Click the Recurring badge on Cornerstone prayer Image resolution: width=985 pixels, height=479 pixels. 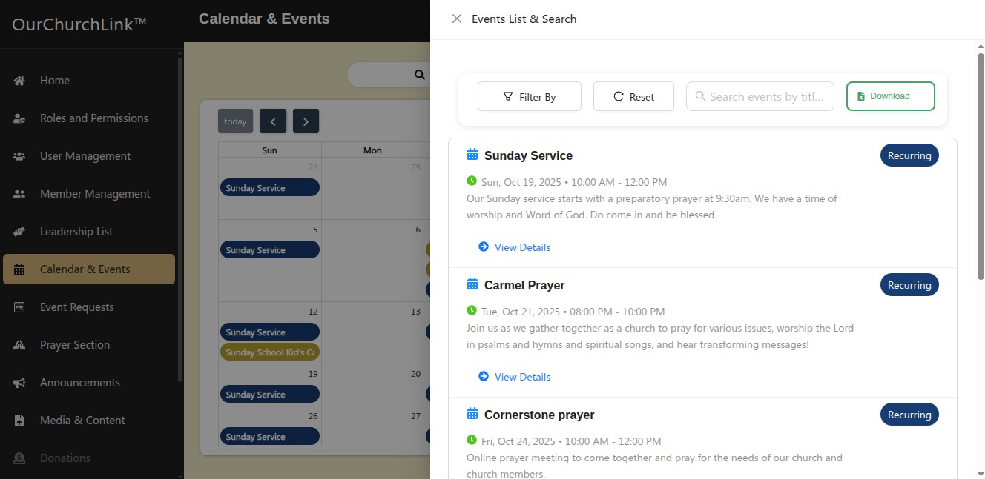point(909,415)
